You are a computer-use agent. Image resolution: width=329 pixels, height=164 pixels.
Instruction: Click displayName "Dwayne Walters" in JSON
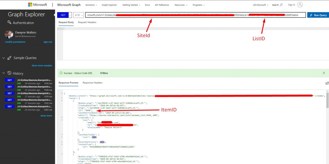click(x=104, y=127)
